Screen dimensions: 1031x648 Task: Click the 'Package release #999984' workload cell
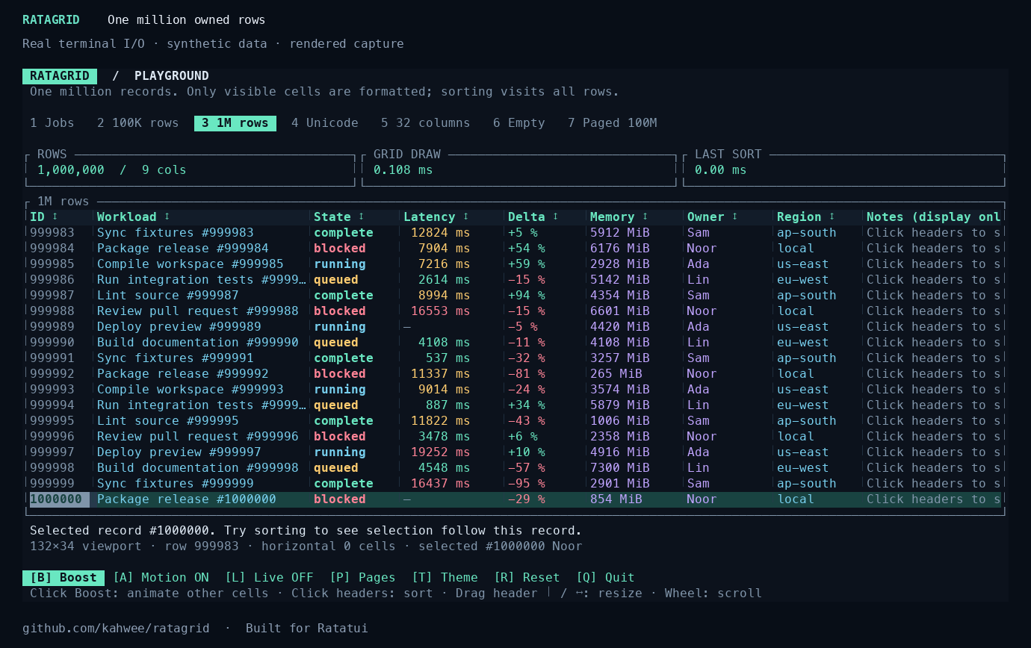(183, 248)
